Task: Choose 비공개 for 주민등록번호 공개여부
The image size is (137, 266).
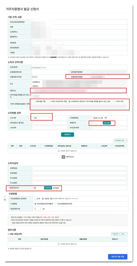Action: pos(43,198)
